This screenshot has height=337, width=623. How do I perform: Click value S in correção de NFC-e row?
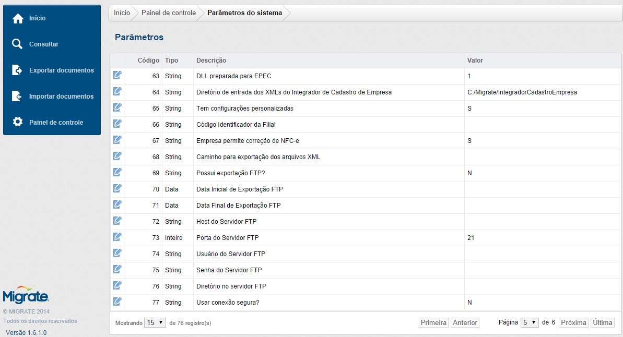[469, 141]
